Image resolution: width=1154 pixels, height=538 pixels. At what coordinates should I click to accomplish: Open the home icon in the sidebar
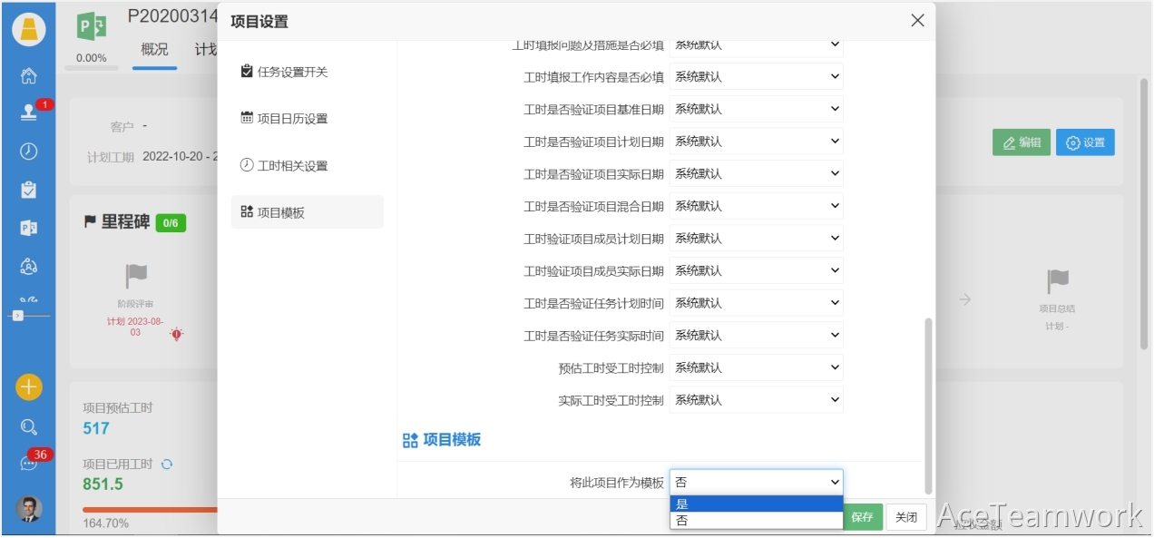pyautogui.click(x=28, y=76)
